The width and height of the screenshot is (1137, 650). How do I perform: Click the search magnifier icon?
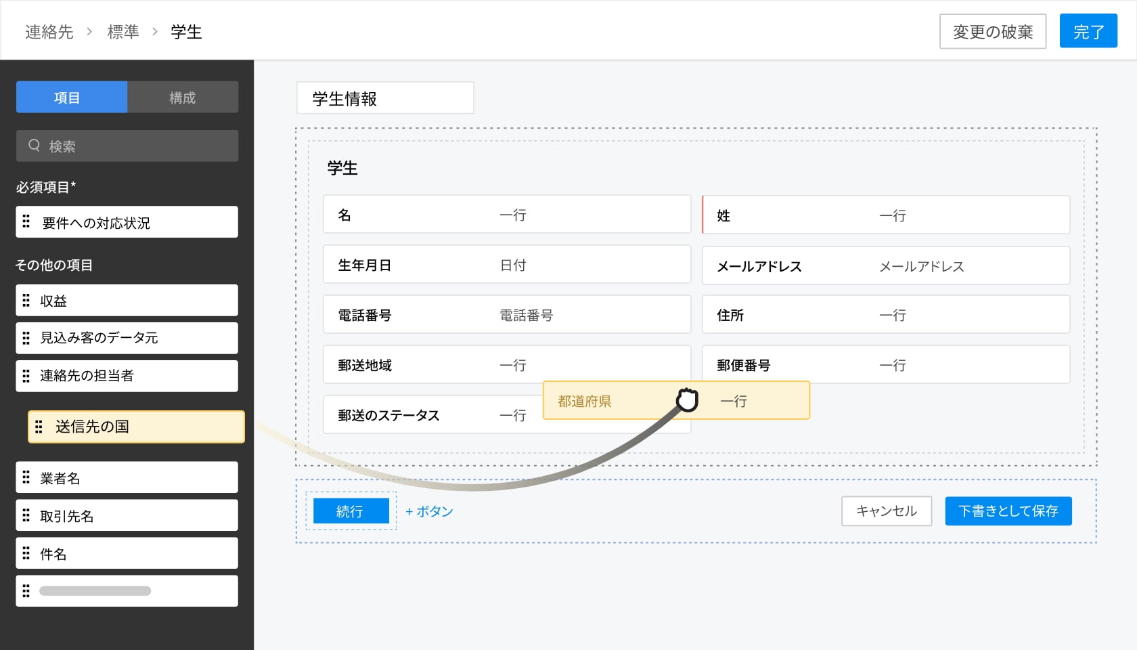[34, 145]
